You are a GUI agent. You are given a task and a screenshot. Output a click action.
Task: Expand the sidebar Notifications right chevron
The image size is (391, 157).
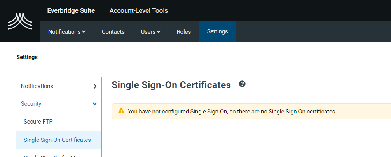click(95, 87)
